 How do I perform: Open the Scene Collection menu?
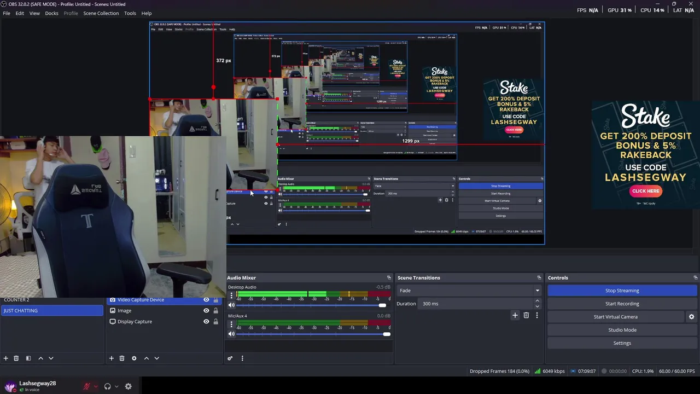101,13
